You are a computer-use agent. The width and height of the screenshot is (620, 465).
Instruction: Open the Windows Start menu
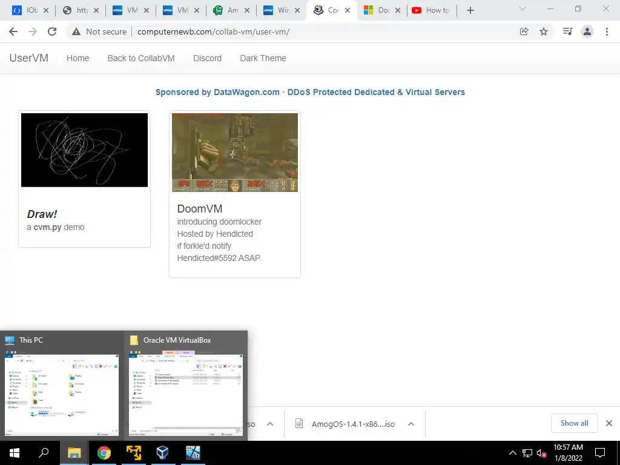(x=15, y=453)
